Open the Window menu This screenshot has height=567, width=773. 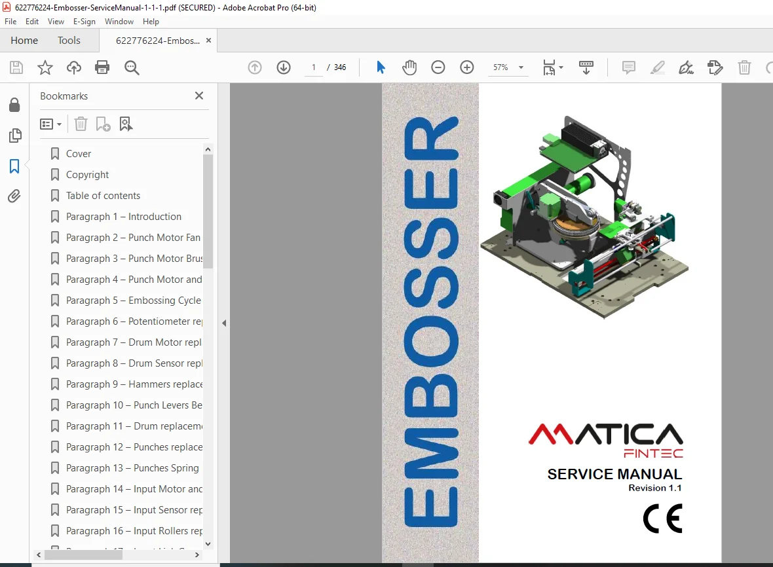coord(119,21)
